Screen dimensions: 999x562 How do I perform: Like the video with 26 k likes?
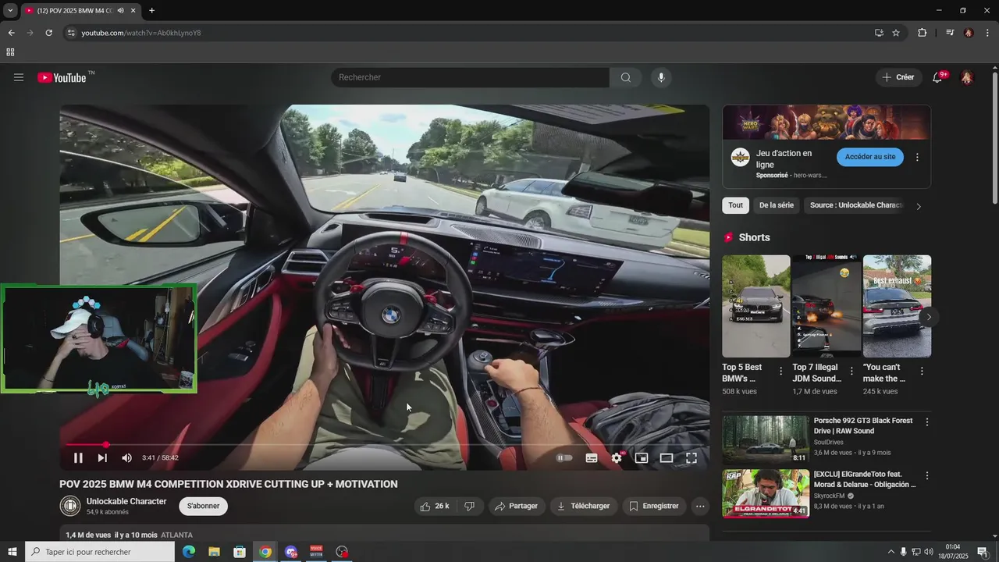pyautogui.click(x=435, y=506)
